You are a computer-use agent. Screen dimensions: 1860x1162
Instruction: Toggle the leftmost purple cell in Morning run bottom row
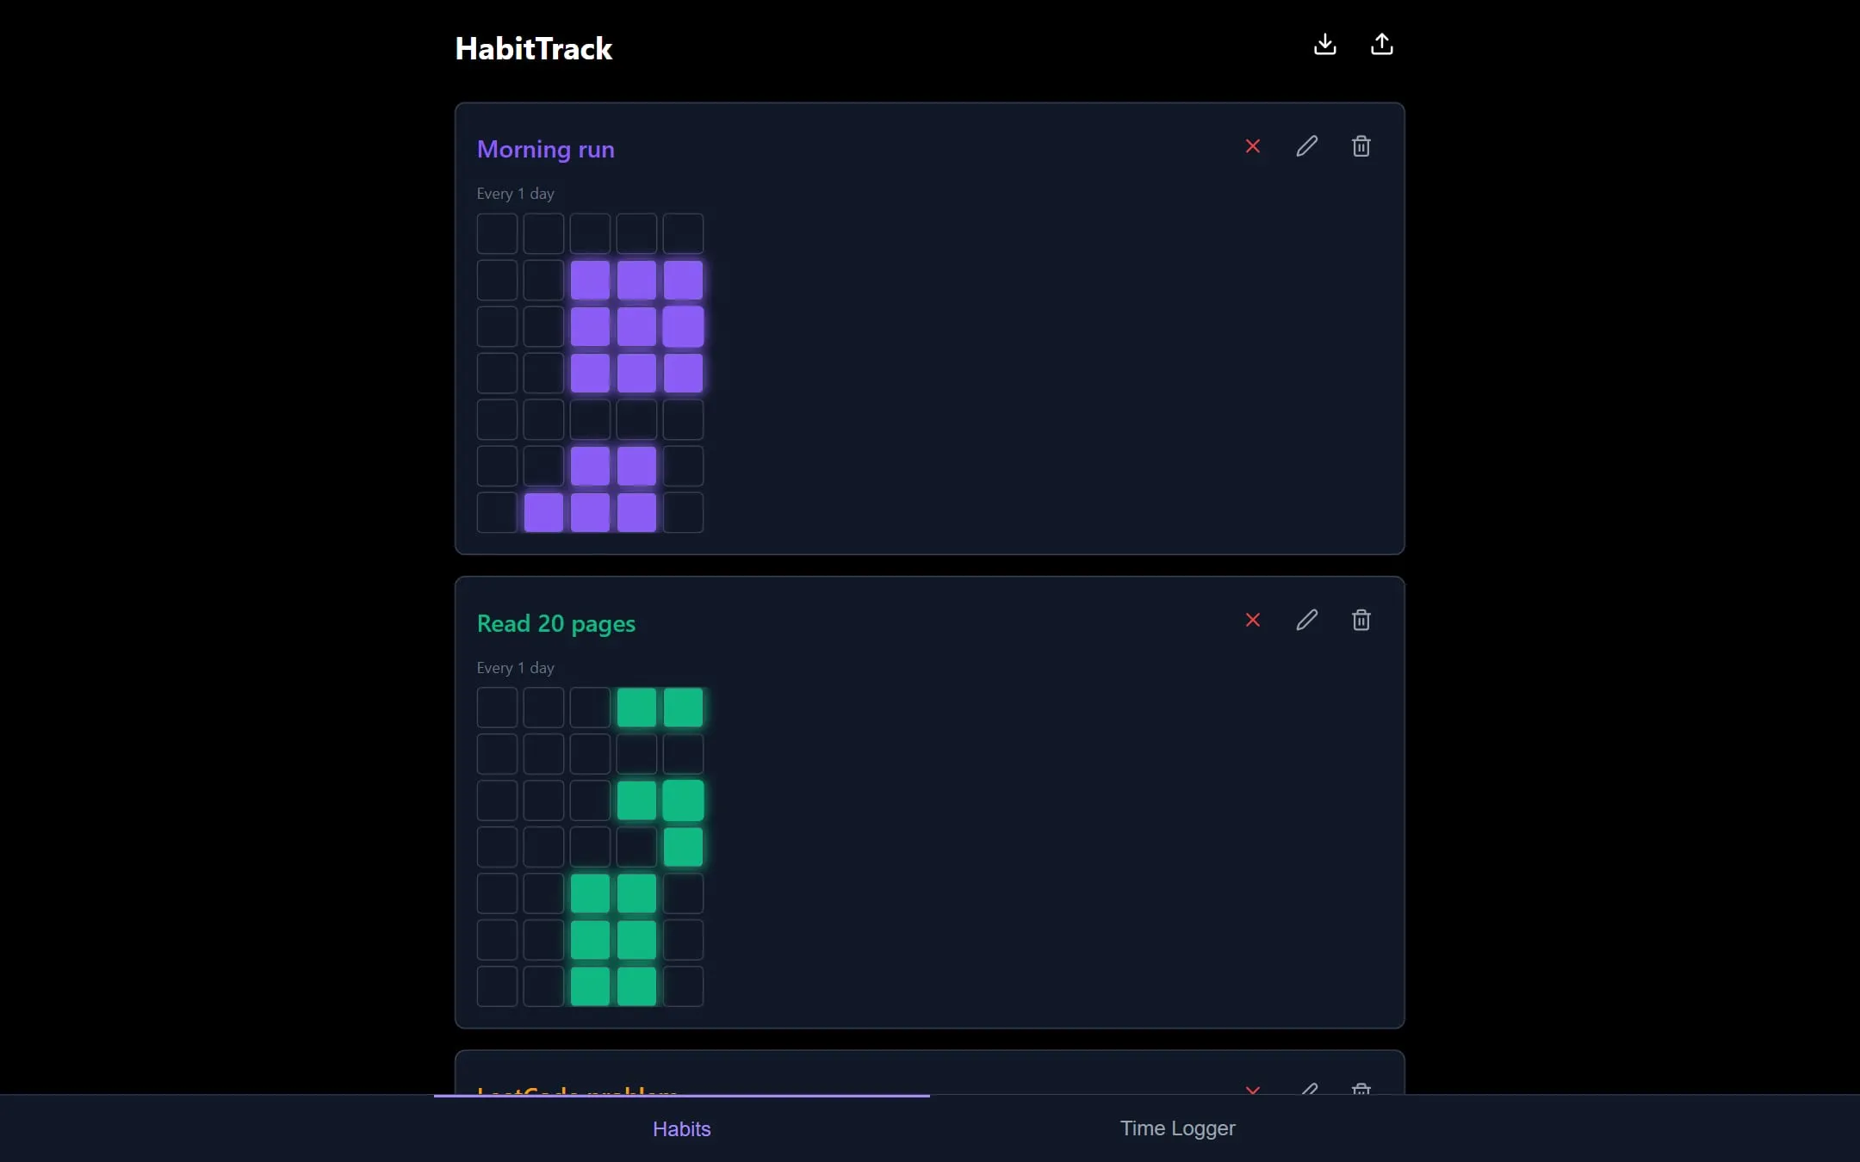(543, 512)
